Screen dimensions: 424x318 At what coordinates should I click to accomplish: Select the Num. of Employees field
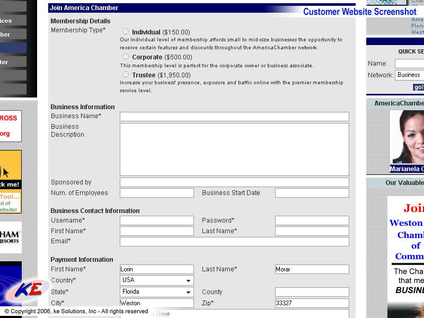point(157,193)
